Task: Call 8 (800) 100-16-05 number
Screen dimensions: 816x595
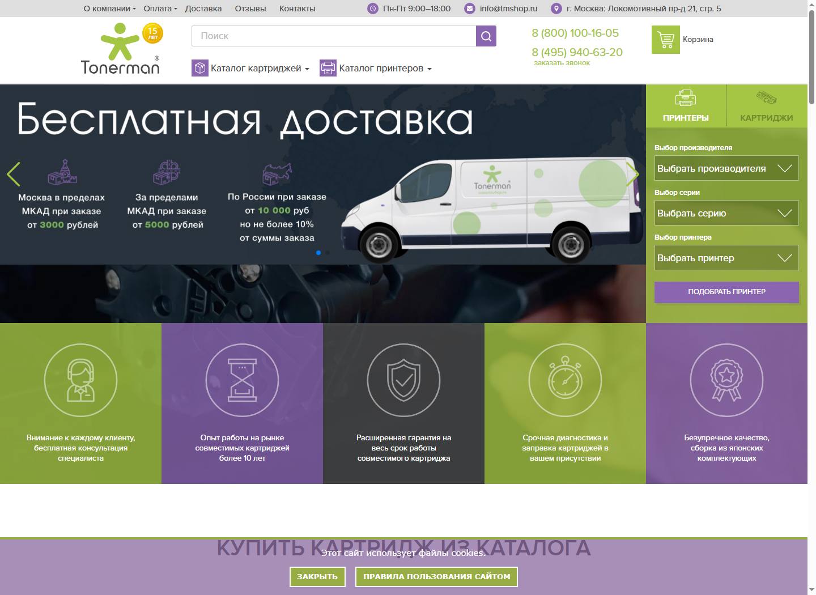Action: click(575, 33)
